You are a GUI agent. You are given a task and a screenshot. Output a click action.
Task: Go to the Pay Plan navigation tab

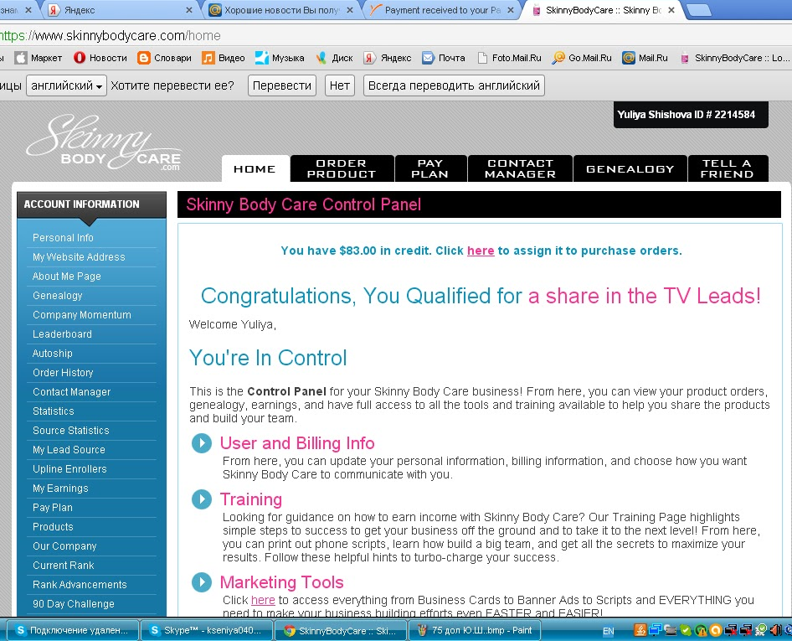click(x=430, y=168)
